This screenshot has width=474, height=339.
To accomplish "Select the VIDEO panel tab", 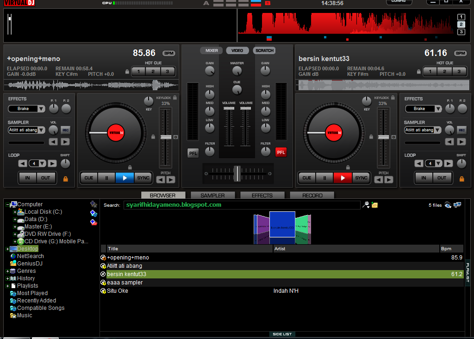I will (237, 50).
